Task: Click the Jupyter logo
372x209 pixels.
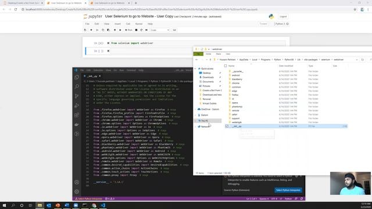Action: point(93,16)
